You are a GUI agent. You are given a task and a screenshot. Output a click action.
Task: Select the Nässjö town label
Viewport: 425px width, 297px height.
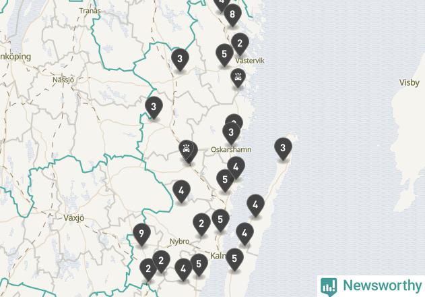tap(63, 80)
